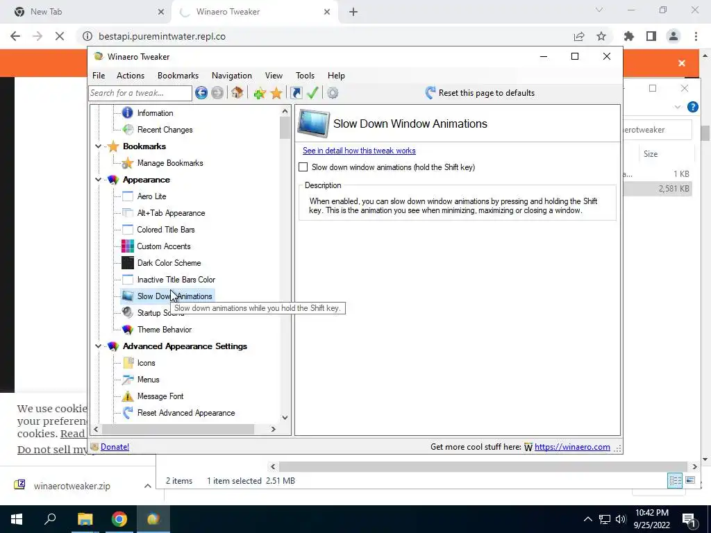Click the green checkmark toolbar icon

point(312,93)
